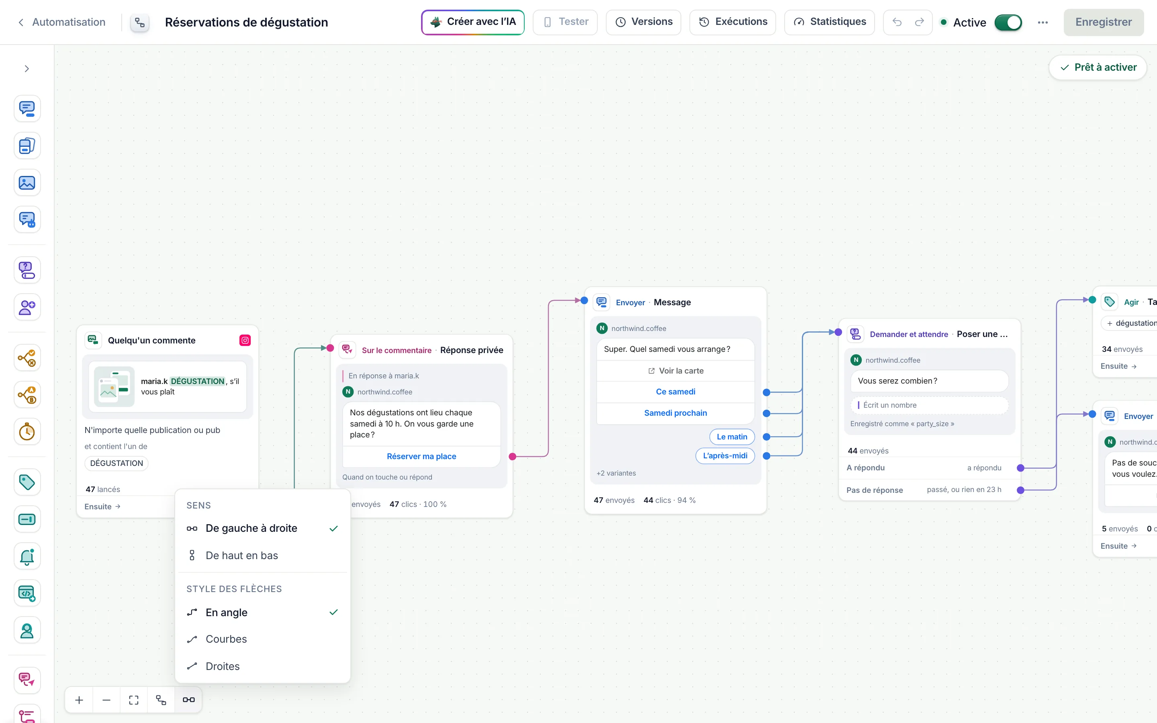This screenshot has width=1157, height=723.
Task: Click the Ce samedi reply option
Action: [675, 392]
